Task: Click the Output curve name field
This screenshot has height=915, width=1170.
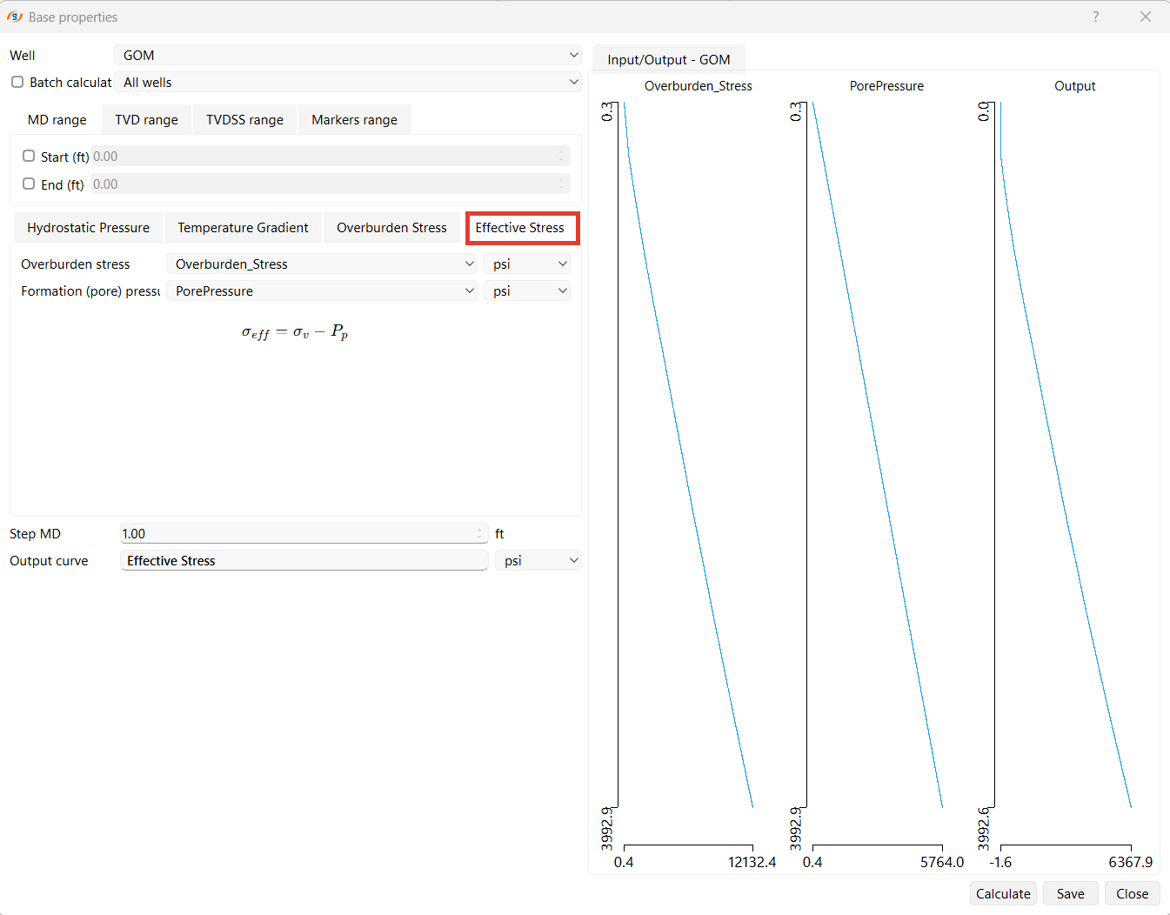Action: (304, 561)
